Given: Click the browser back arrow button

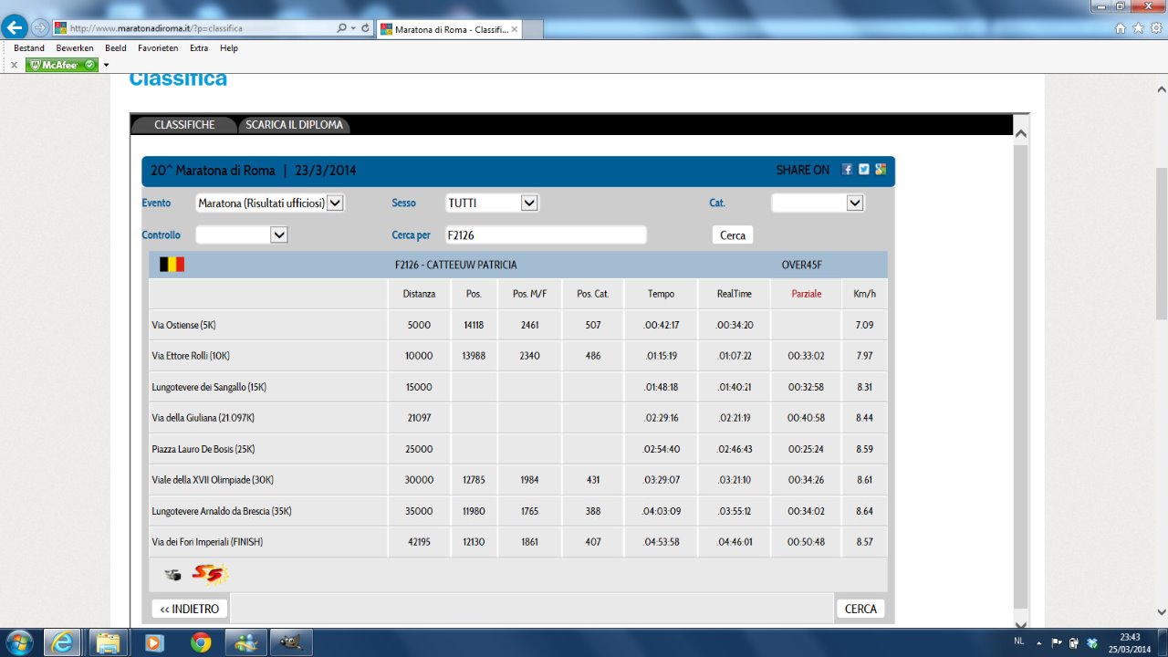Looking at the screenshot, I should (x=15, y=27).
